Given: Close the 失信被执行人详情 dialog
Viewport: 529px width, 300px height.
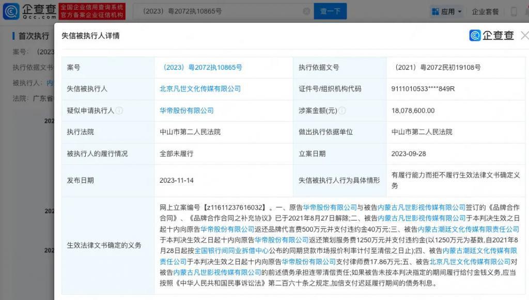Looking at the screenshot, I should tap(524, 35).
